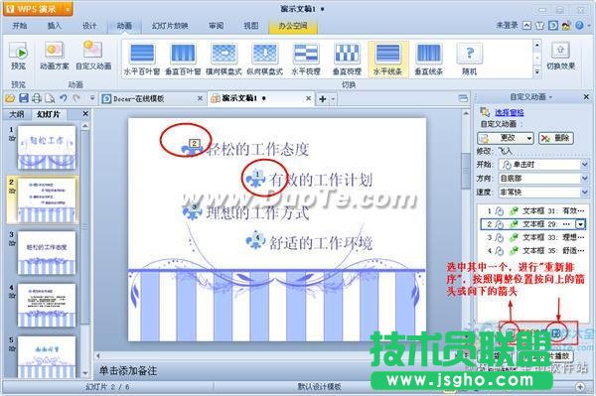Open 切换效果 transition effect settings
This screenshot has width=596, height=396.
[x=560, y=56]
